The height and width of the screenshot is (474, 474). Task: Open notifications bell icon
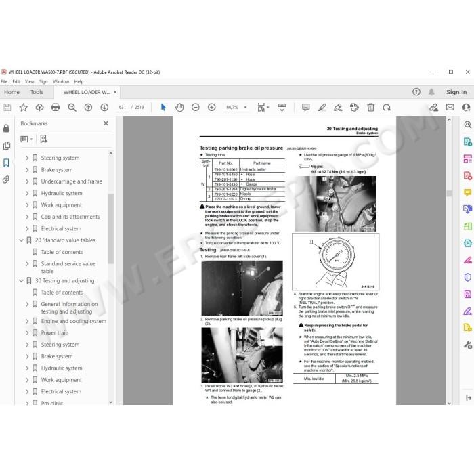[431, 92]
